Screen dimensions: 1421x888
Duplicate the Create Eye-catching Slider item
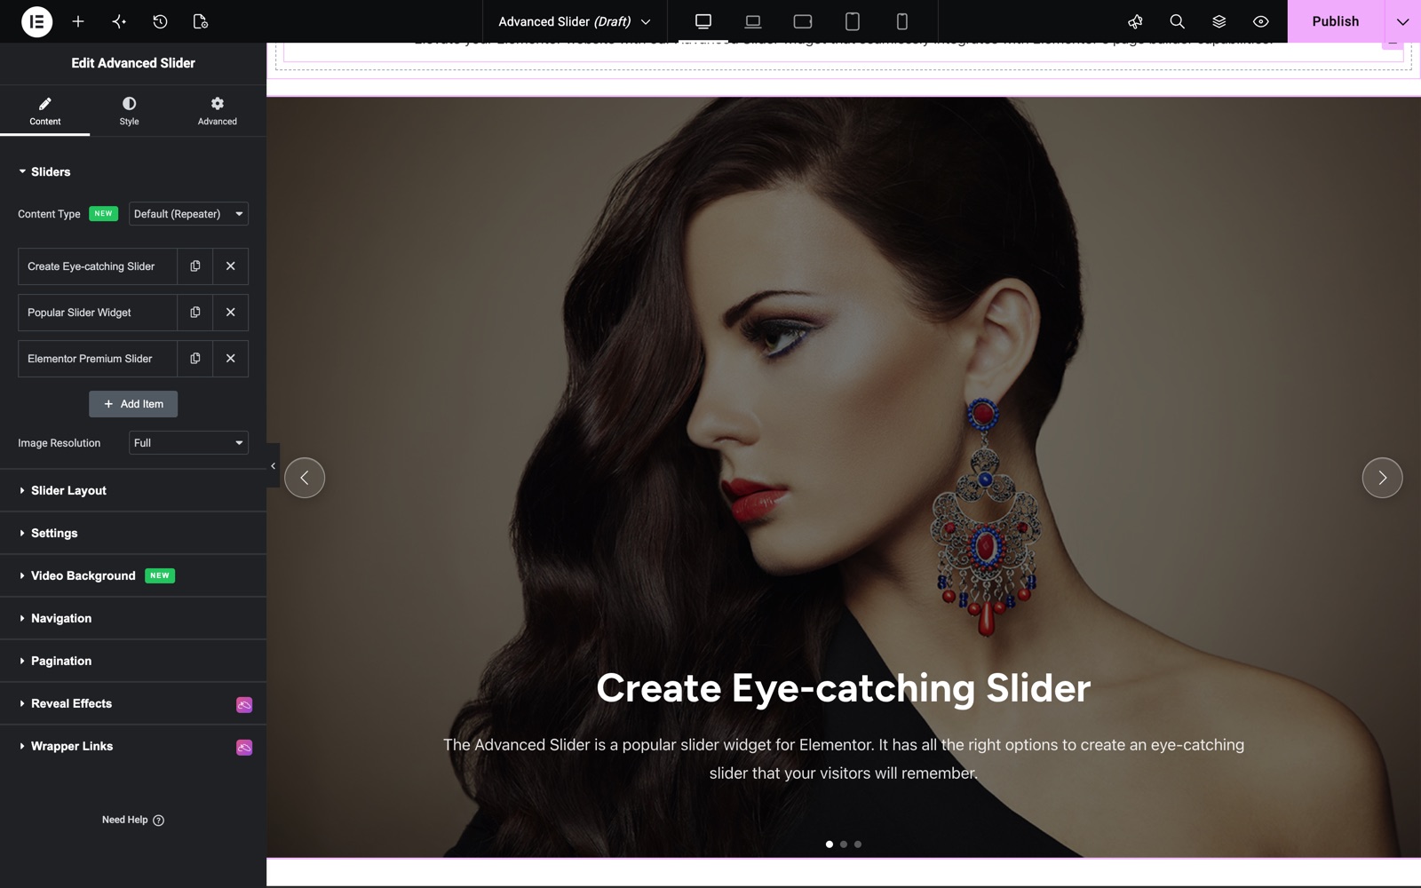pyautogui.click(x=195, y=266)
